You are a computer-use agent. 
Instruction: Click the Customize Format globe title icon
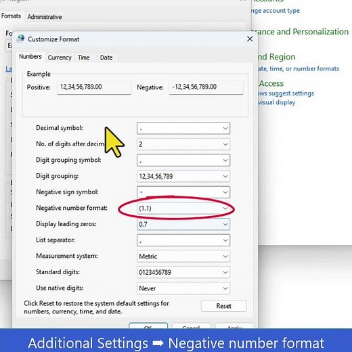tap(20, 39)
